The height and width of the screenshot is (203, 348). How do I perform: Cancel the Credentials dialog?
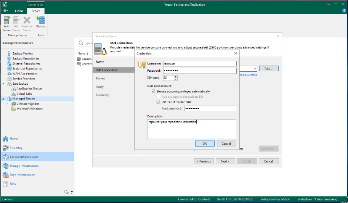[x=226, y=143]
